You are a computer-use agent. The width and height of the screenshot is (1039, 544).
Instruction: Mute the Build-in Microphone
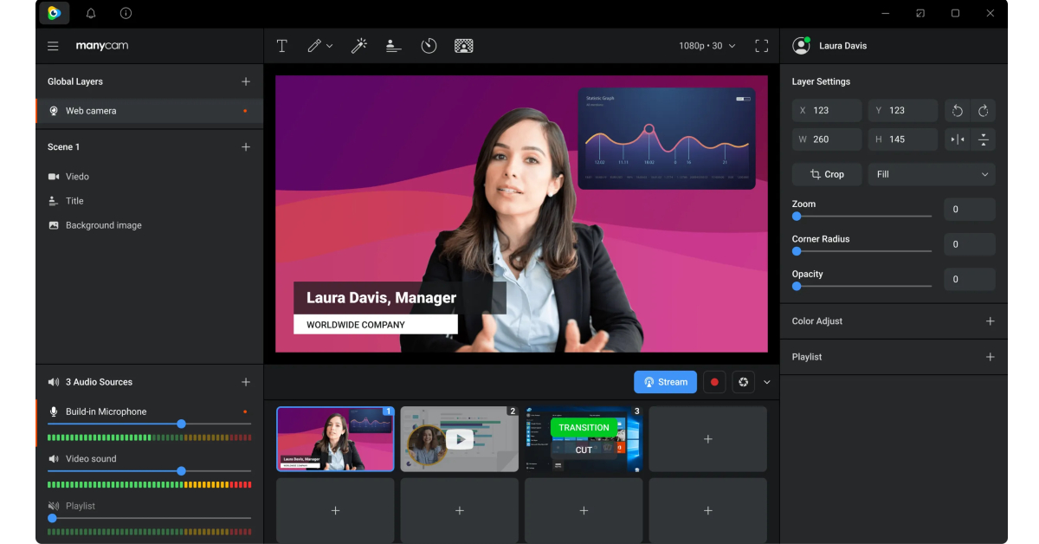click(x=54, y=411)
